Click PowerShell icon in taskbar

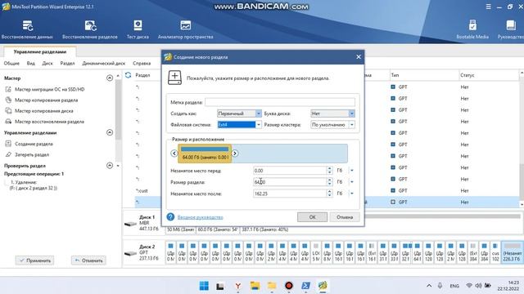point(305,286)
